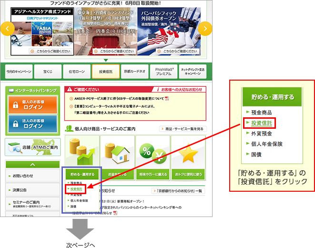The height and width of the screenshot is (248, 315).
Task: Select the 住宅ローン tab
Action: coord(77,72)
